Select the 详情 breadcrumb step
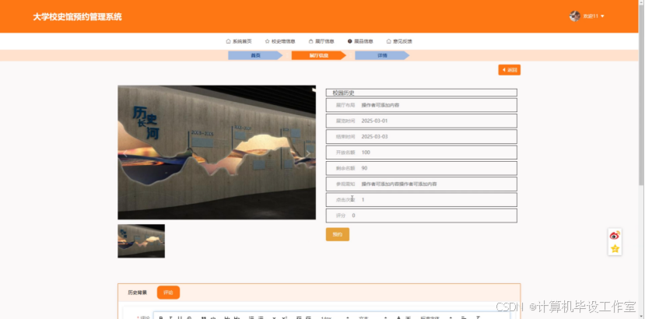This screenshot has height=319, width=645. pos(382,55)
